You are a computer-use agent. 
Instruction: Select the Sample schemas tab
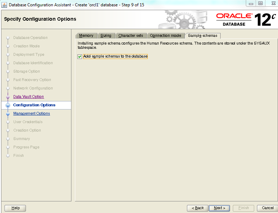(x=203, y=35)
